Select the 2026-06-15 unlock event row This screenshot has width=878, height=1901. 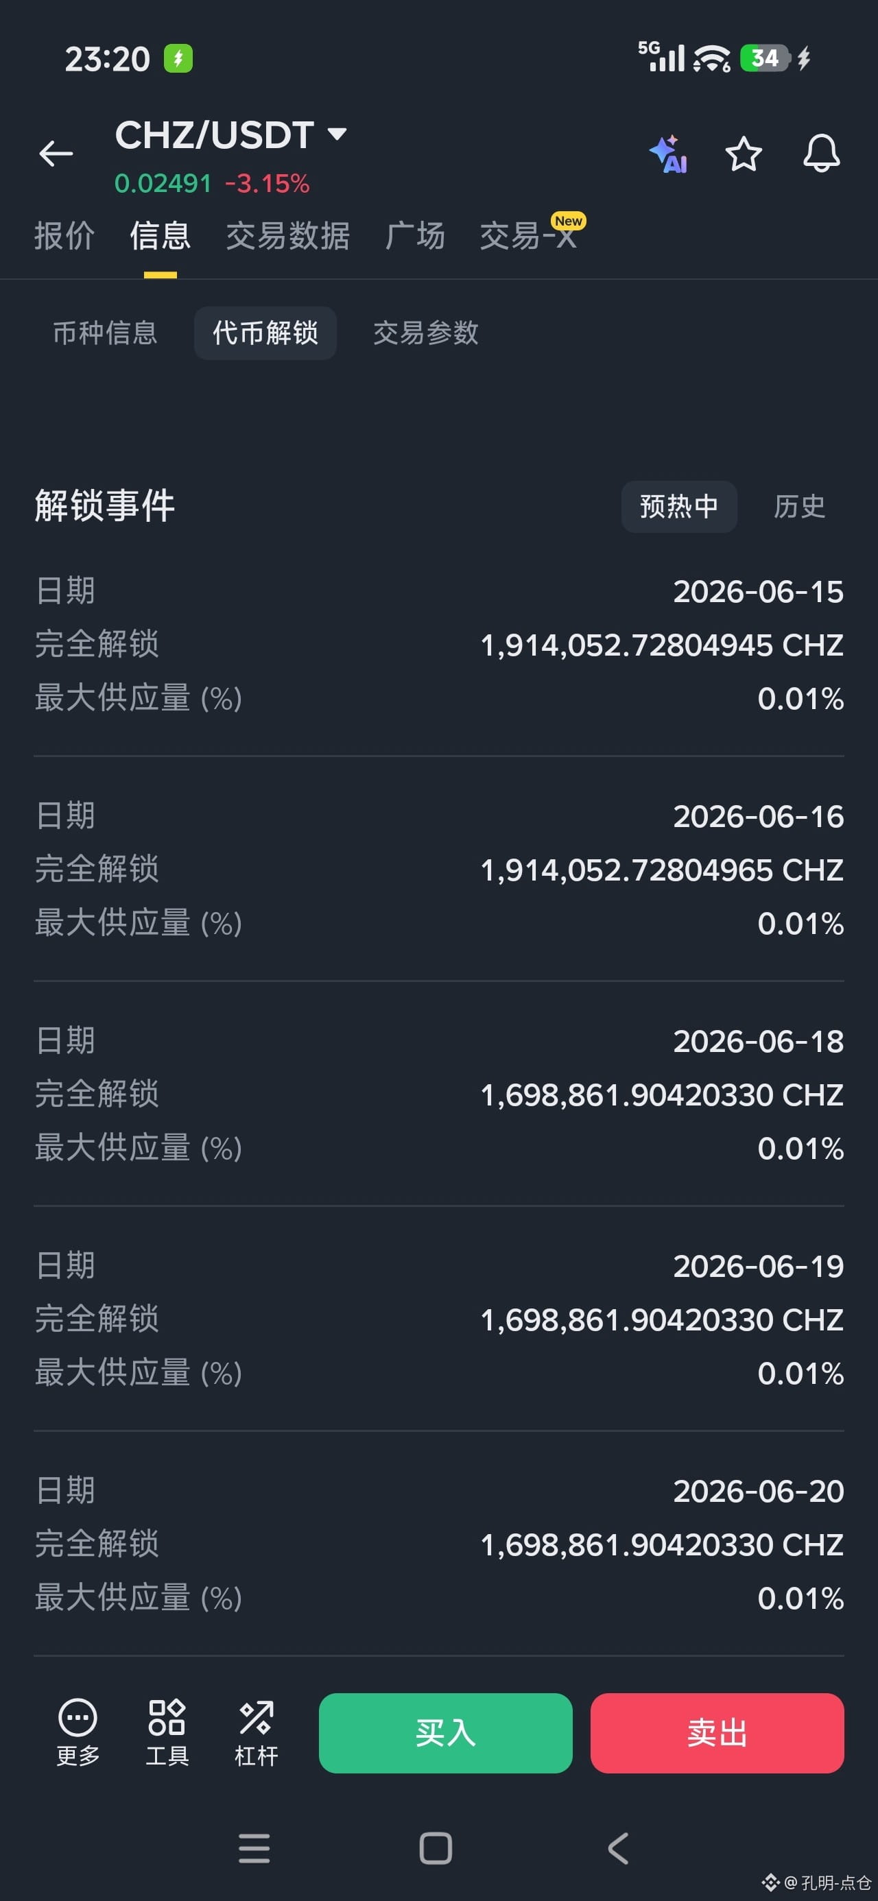point(438,644)
